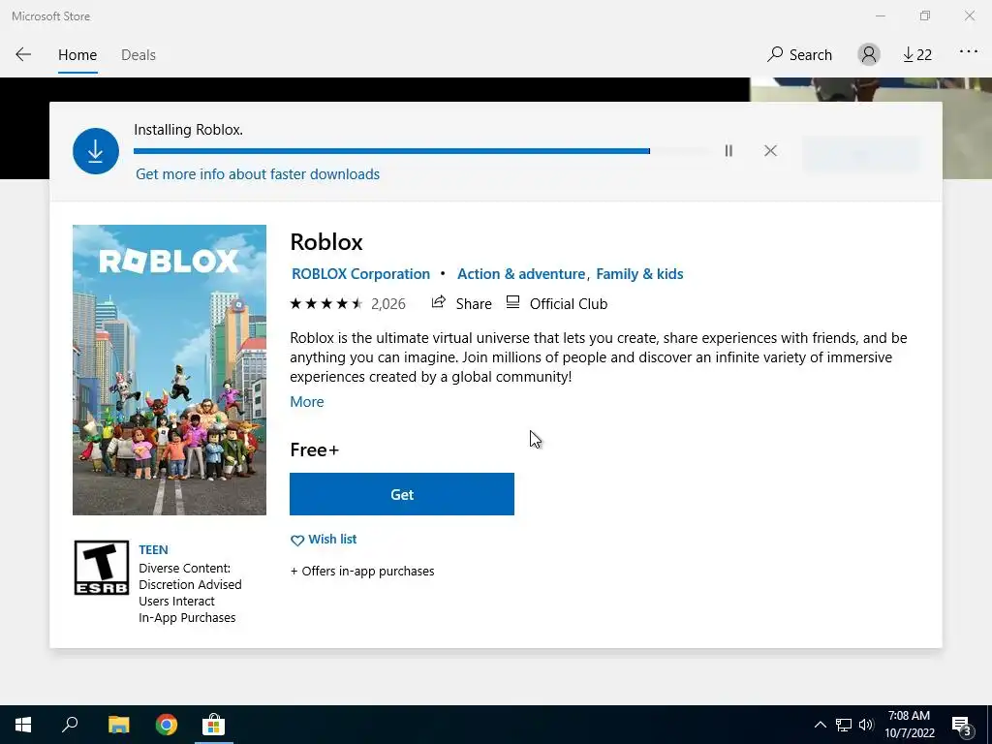This screenshot has width=992, height=744.
Task: Show hidden system tray icons
Action: (820, 725)
